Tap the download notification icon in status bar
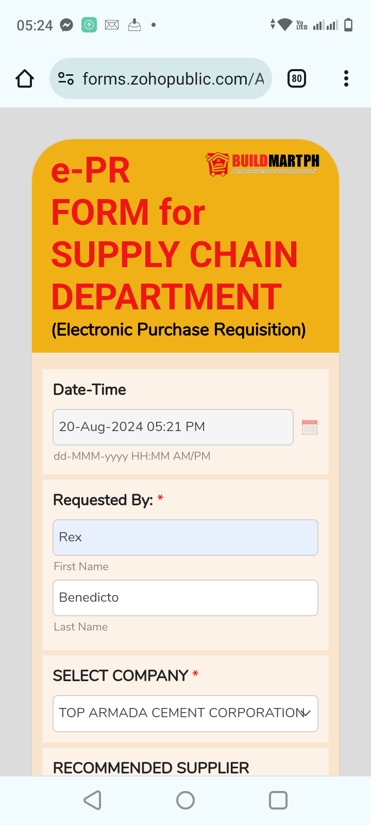This screenshot has width=371, height=825. 134,25
